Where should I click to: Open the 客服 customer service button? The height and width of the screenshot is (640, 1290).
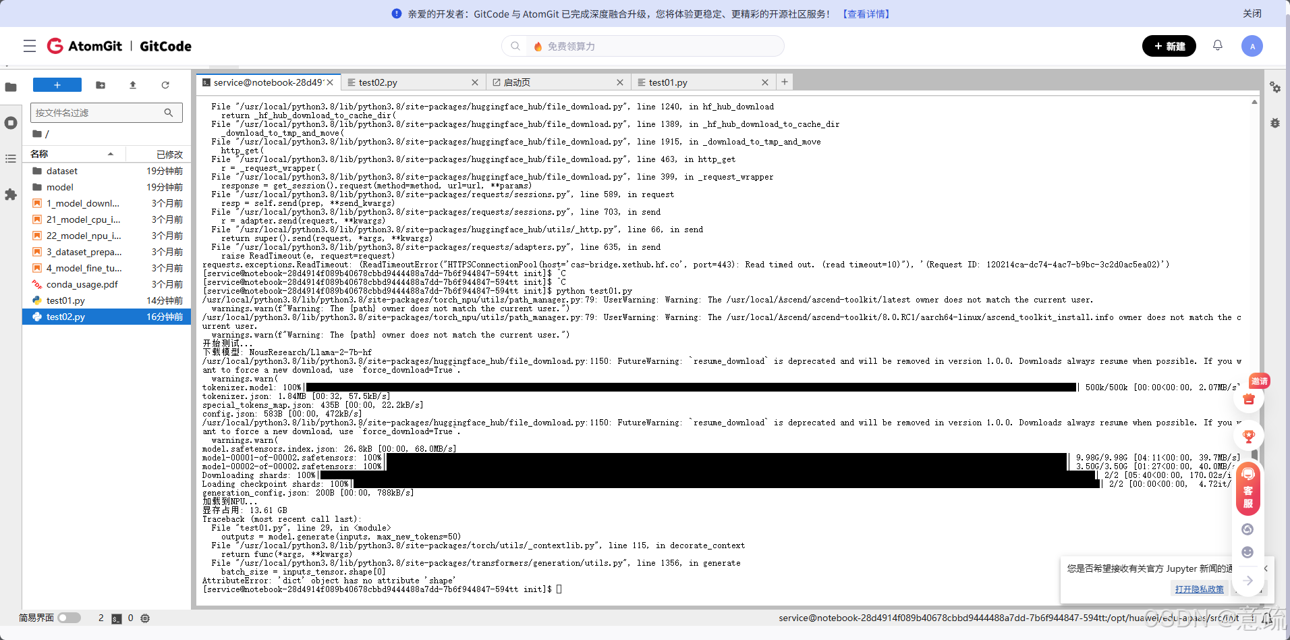click(1248, 489)
